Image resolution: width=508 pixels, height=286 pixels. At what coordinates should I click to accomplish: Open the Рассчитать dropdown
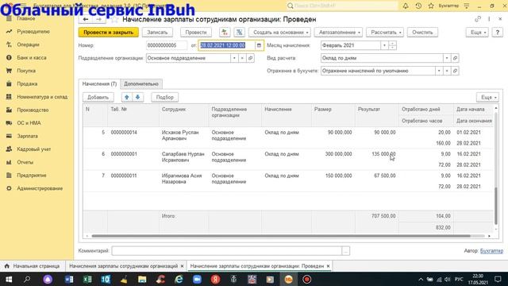point(385,32)
